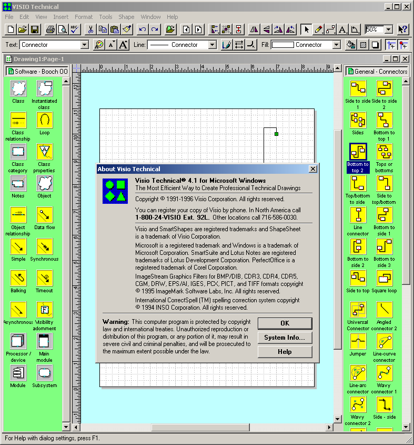414x445 pixels.
Task: Toggle the glue toolbar icon
Action: click(x=403, y=45)
